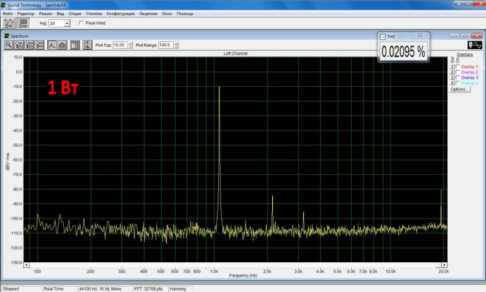486x292 pixels.
Task: Click the Stop analyzer button
Action: (23, 23)
